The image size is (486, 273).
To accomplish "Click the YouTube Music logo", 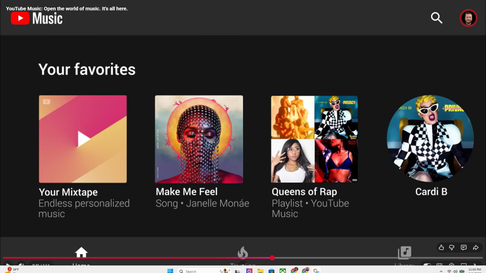I will (x=37, y=18).
